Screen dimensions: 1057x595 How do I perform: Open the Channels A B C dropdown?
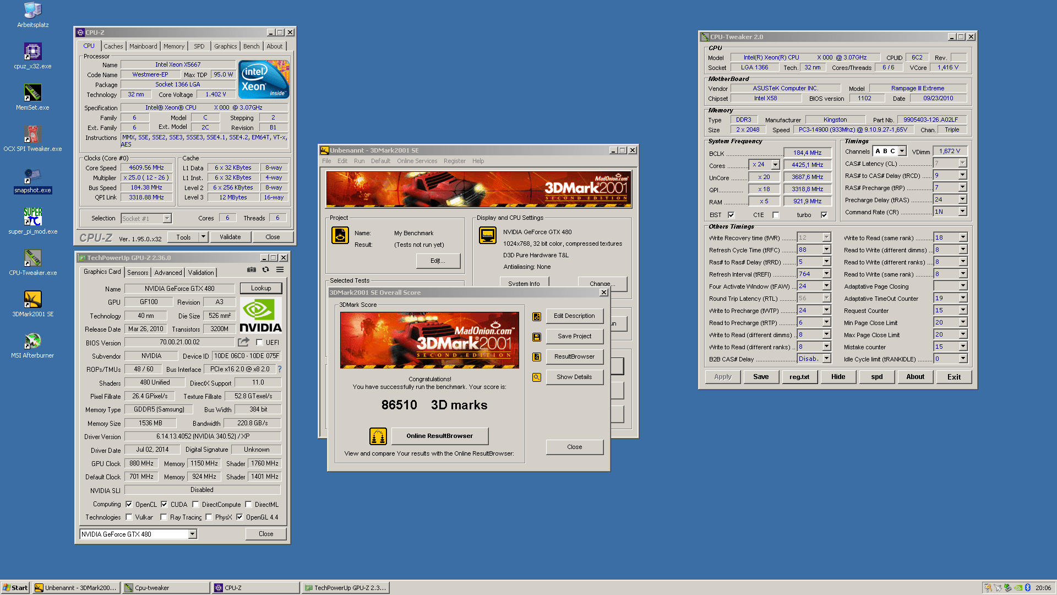click(902, 151)
